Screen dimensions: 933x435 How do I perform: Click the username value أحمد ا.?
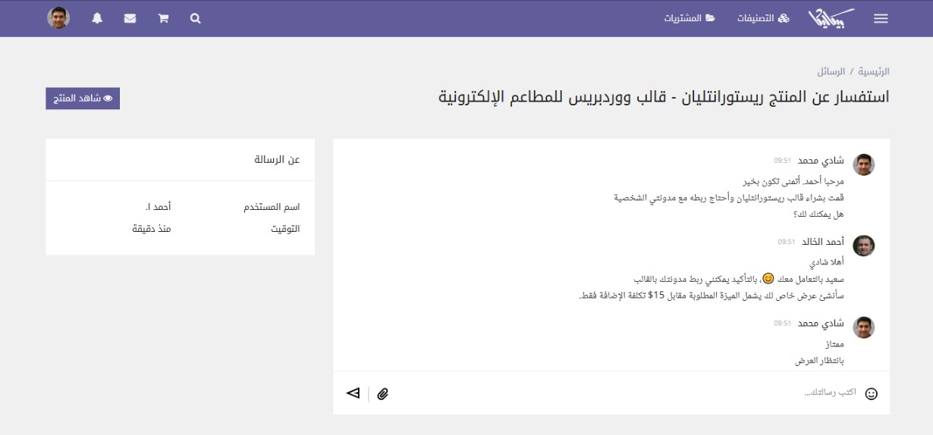tap(158, 207)
